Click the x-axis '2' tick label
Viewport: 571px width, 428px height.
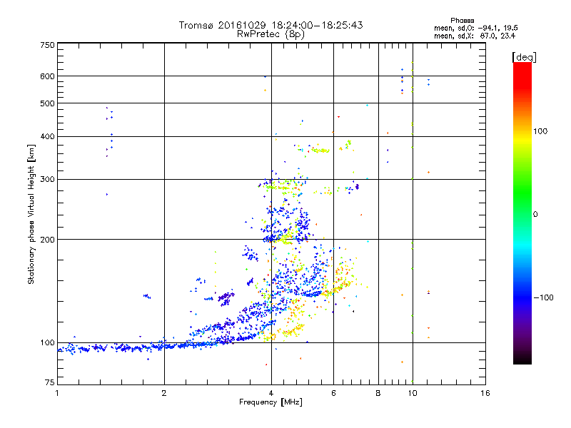click(164, 393)
